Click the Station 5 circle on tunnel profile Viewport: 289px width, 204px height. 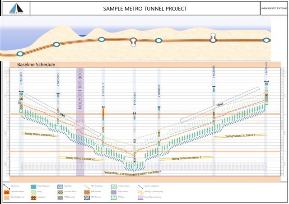click(158, 40)
